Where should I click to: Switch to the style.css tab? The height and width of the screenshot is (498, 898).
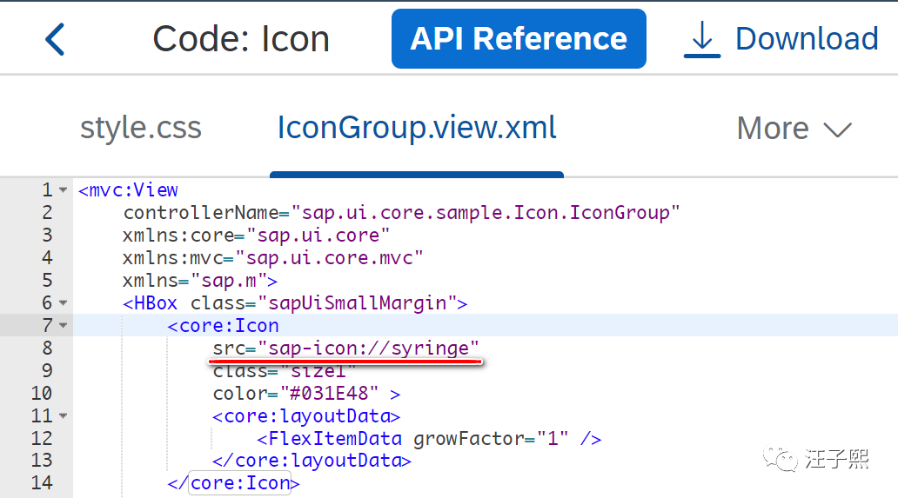pos(140,129)
